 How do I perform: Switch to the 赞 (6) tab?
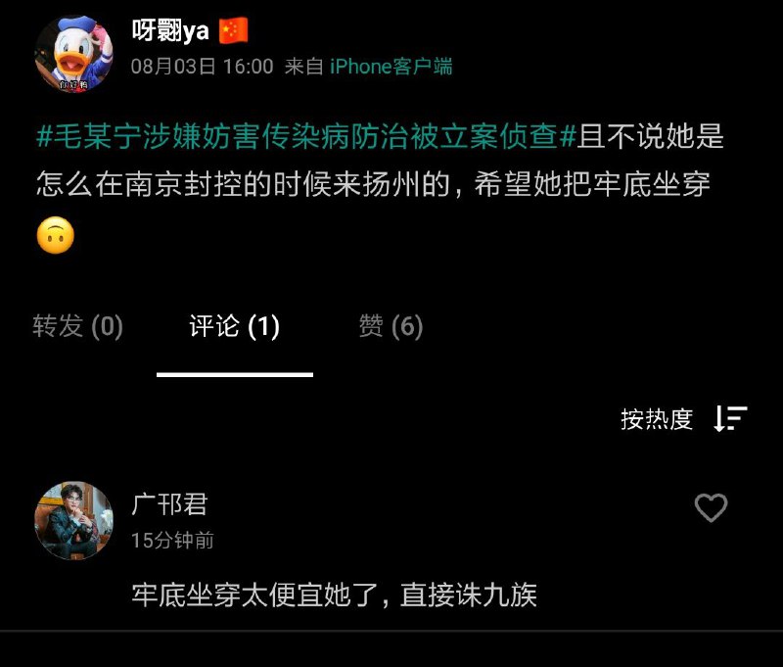(391, 326)
